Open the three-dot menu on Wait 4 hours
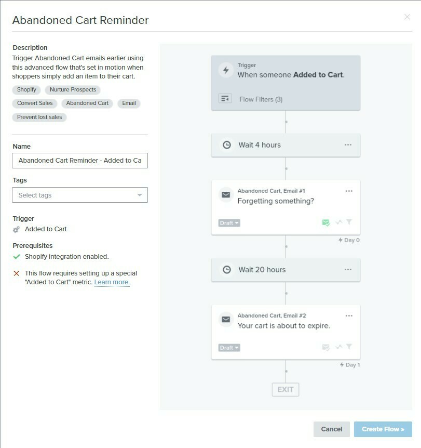Screen dimensions: 421x448 click(348, 145)
